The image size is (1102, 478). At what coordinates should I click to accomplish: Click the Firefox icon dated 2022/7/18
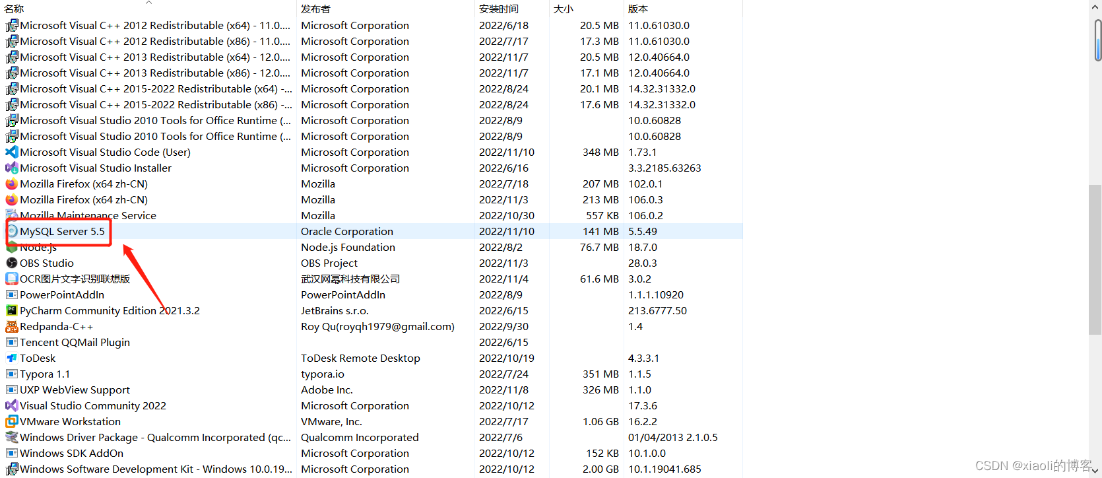point(12,184)
